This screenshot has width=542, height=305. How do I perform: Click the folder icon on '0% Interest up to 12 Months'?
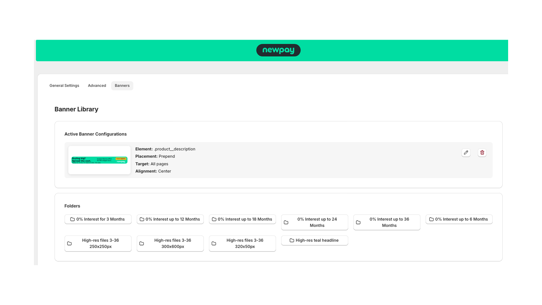pos(141,219)
